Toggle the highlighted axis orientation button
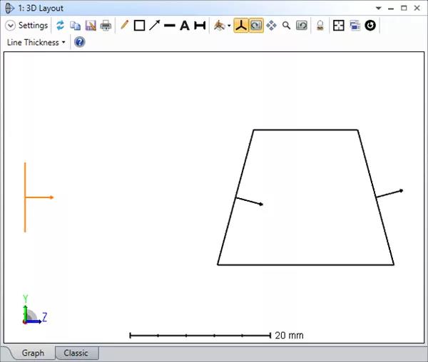 click(x=241, y=26)
